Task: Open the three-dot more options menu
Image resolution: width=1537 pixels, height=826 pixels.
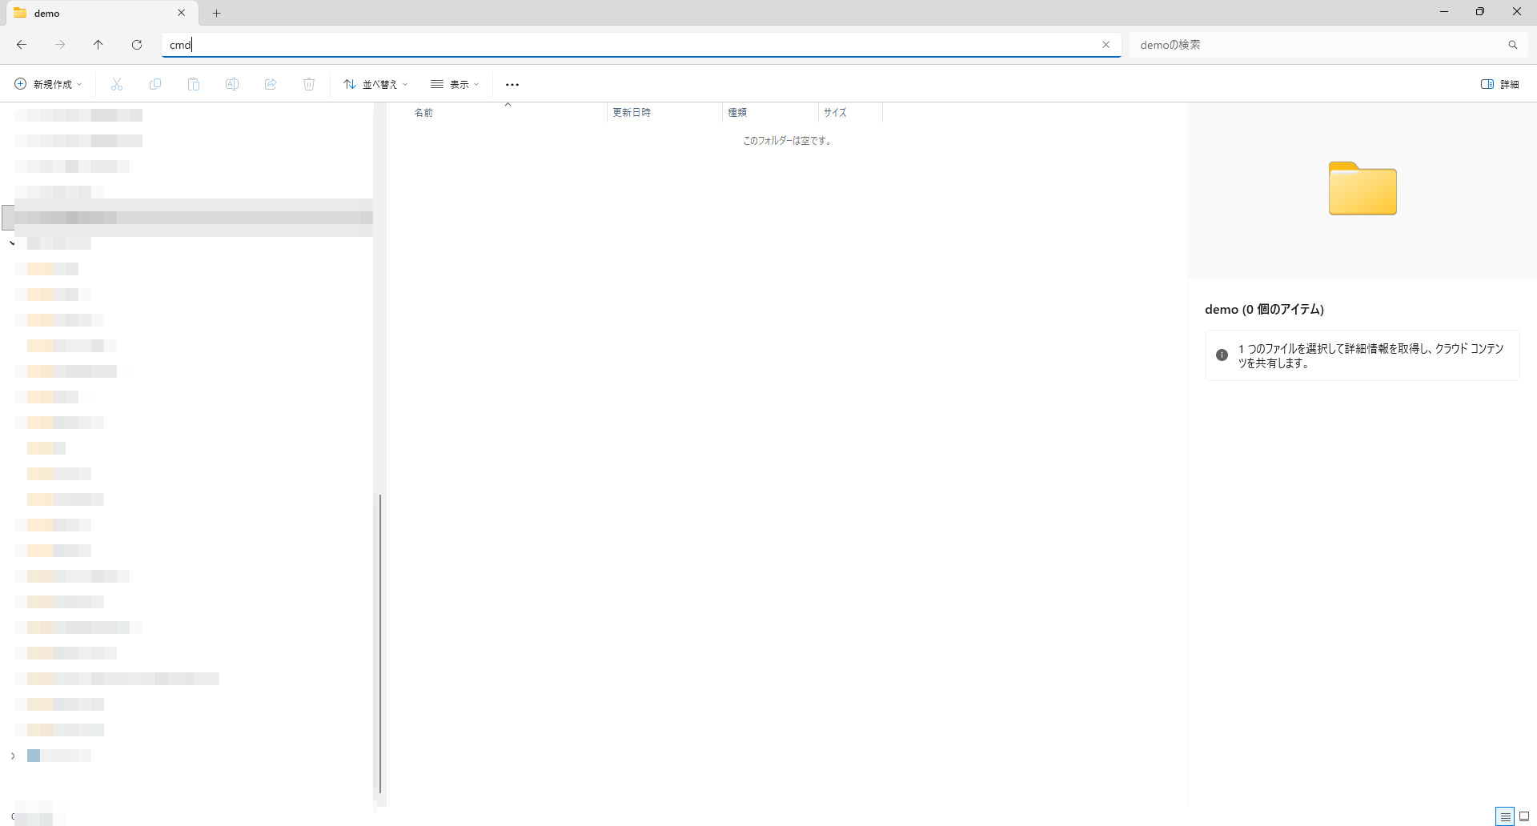Action: click(512, 84)
